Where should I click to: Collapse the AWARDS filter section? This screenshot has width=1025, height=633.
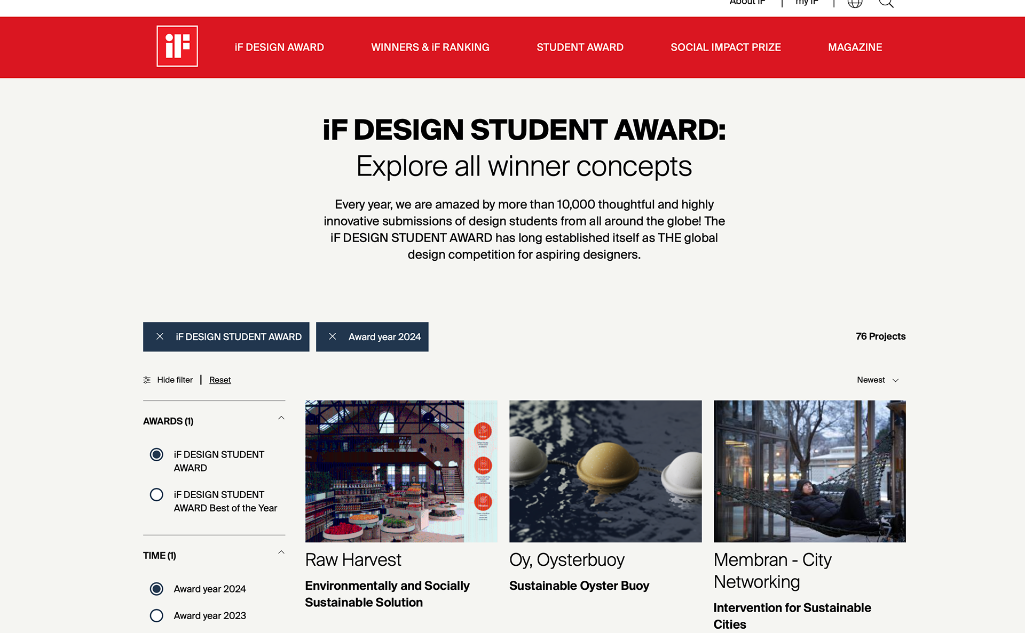click(x=281, y=418)
